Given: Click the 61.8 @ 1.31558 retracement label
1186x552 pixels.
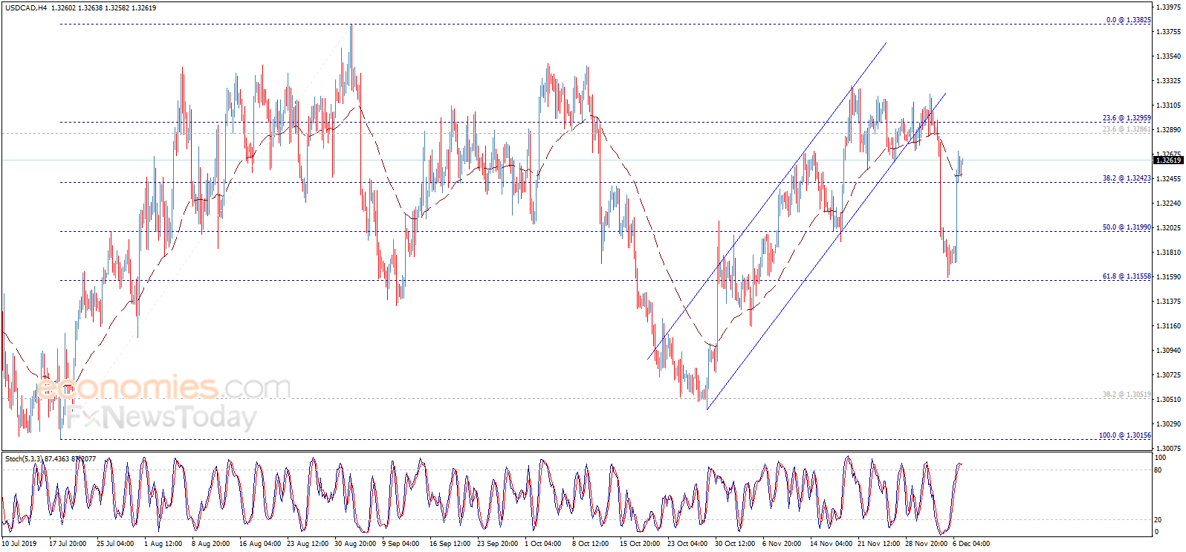Looking at the screenshot, I should [x=1127, y=276].
